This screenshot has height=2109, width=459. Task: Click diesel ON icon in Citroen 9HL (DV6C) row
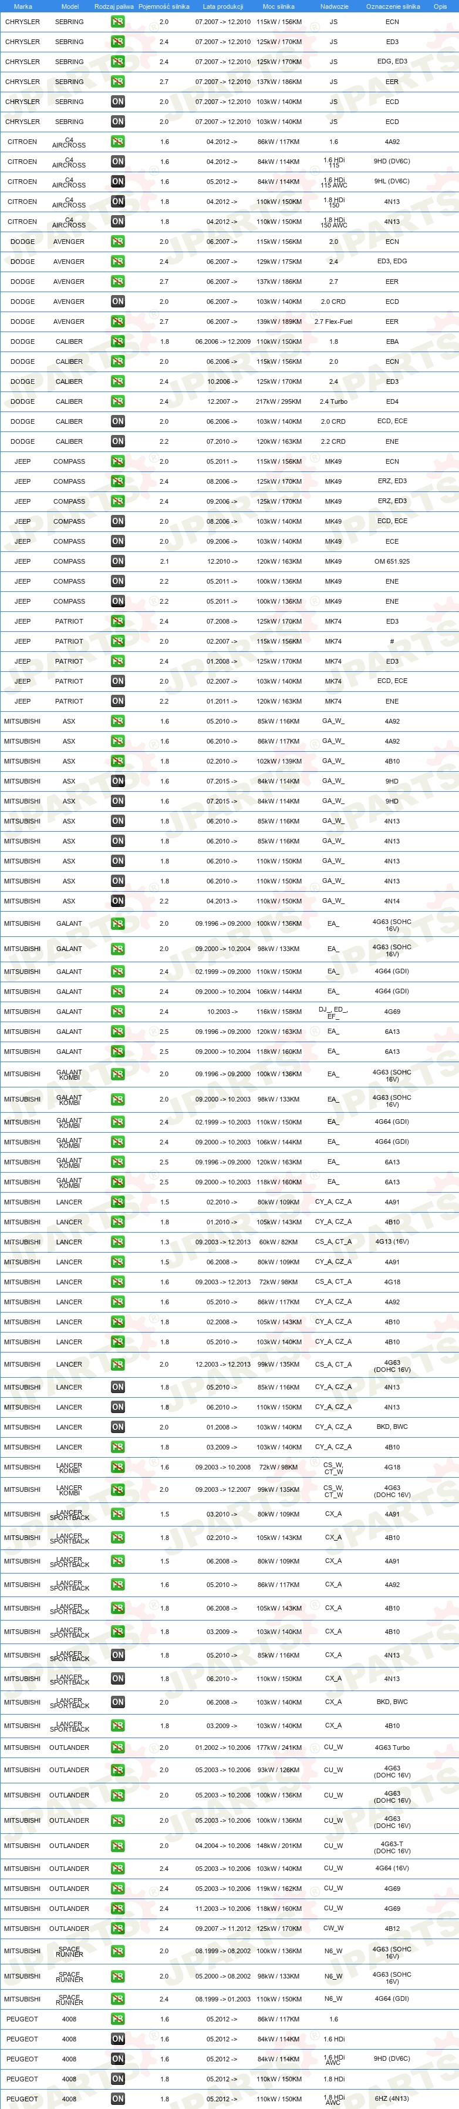coord(118,182)
